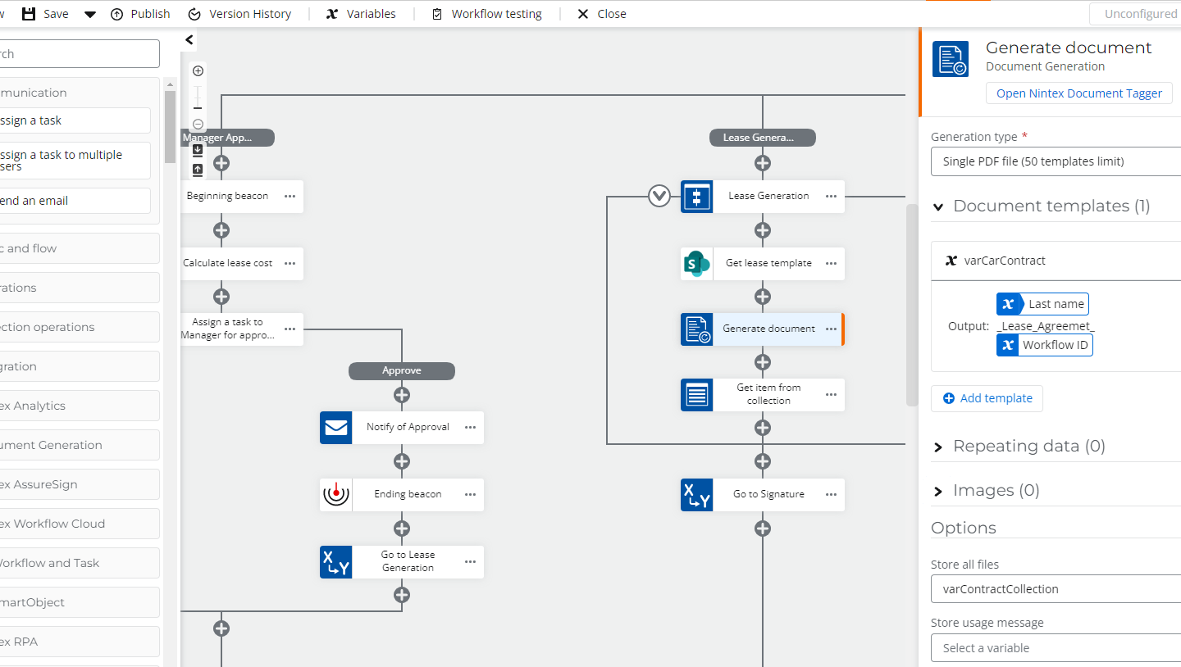This screenshot has width=1181, height=667.
Task: Open Generate document options menu
Action: 831,329
